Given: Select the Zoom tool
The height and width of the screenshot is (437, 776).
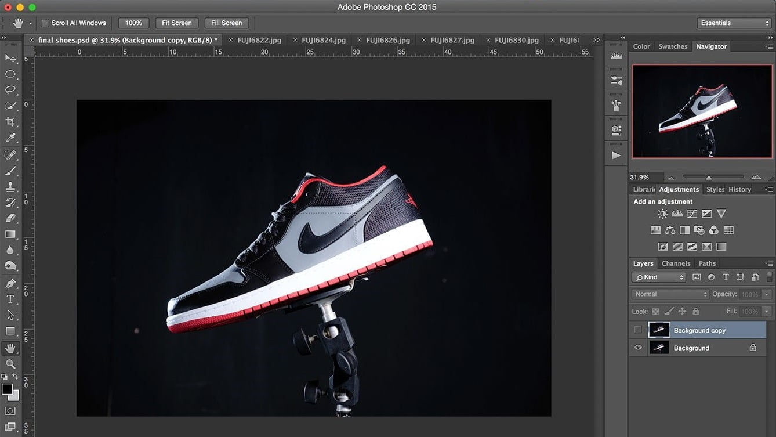Looking at the screenshot, I should tap(10, 364).
